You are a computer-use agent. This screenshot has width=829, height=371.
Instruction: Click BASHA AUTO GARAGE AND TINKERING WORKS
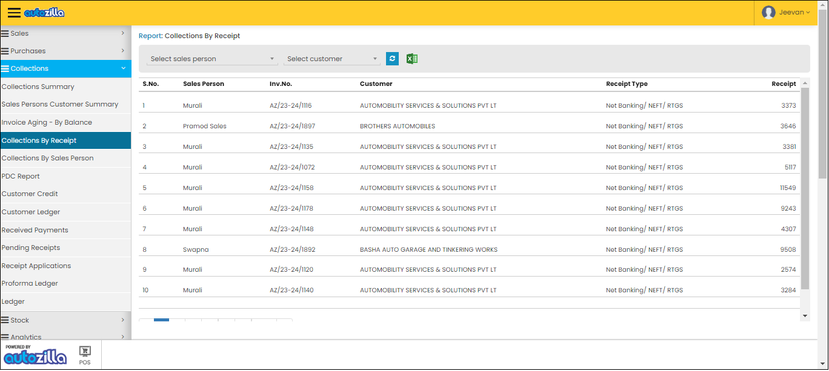pyautogui.click(x=428, y=250)
